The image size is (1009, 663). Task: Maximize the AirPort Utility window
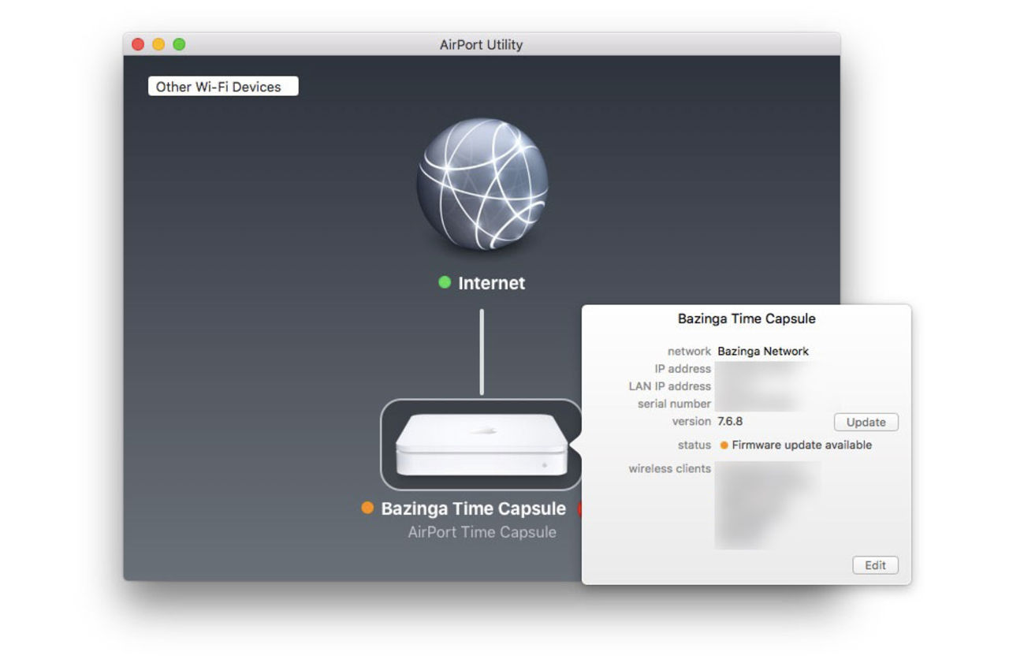[179, 45]
